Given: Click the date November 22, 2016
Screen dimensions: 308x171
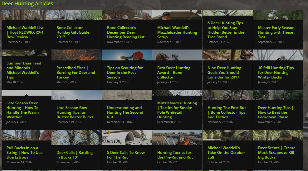Looking at the screenshot, I should [220, 122].
